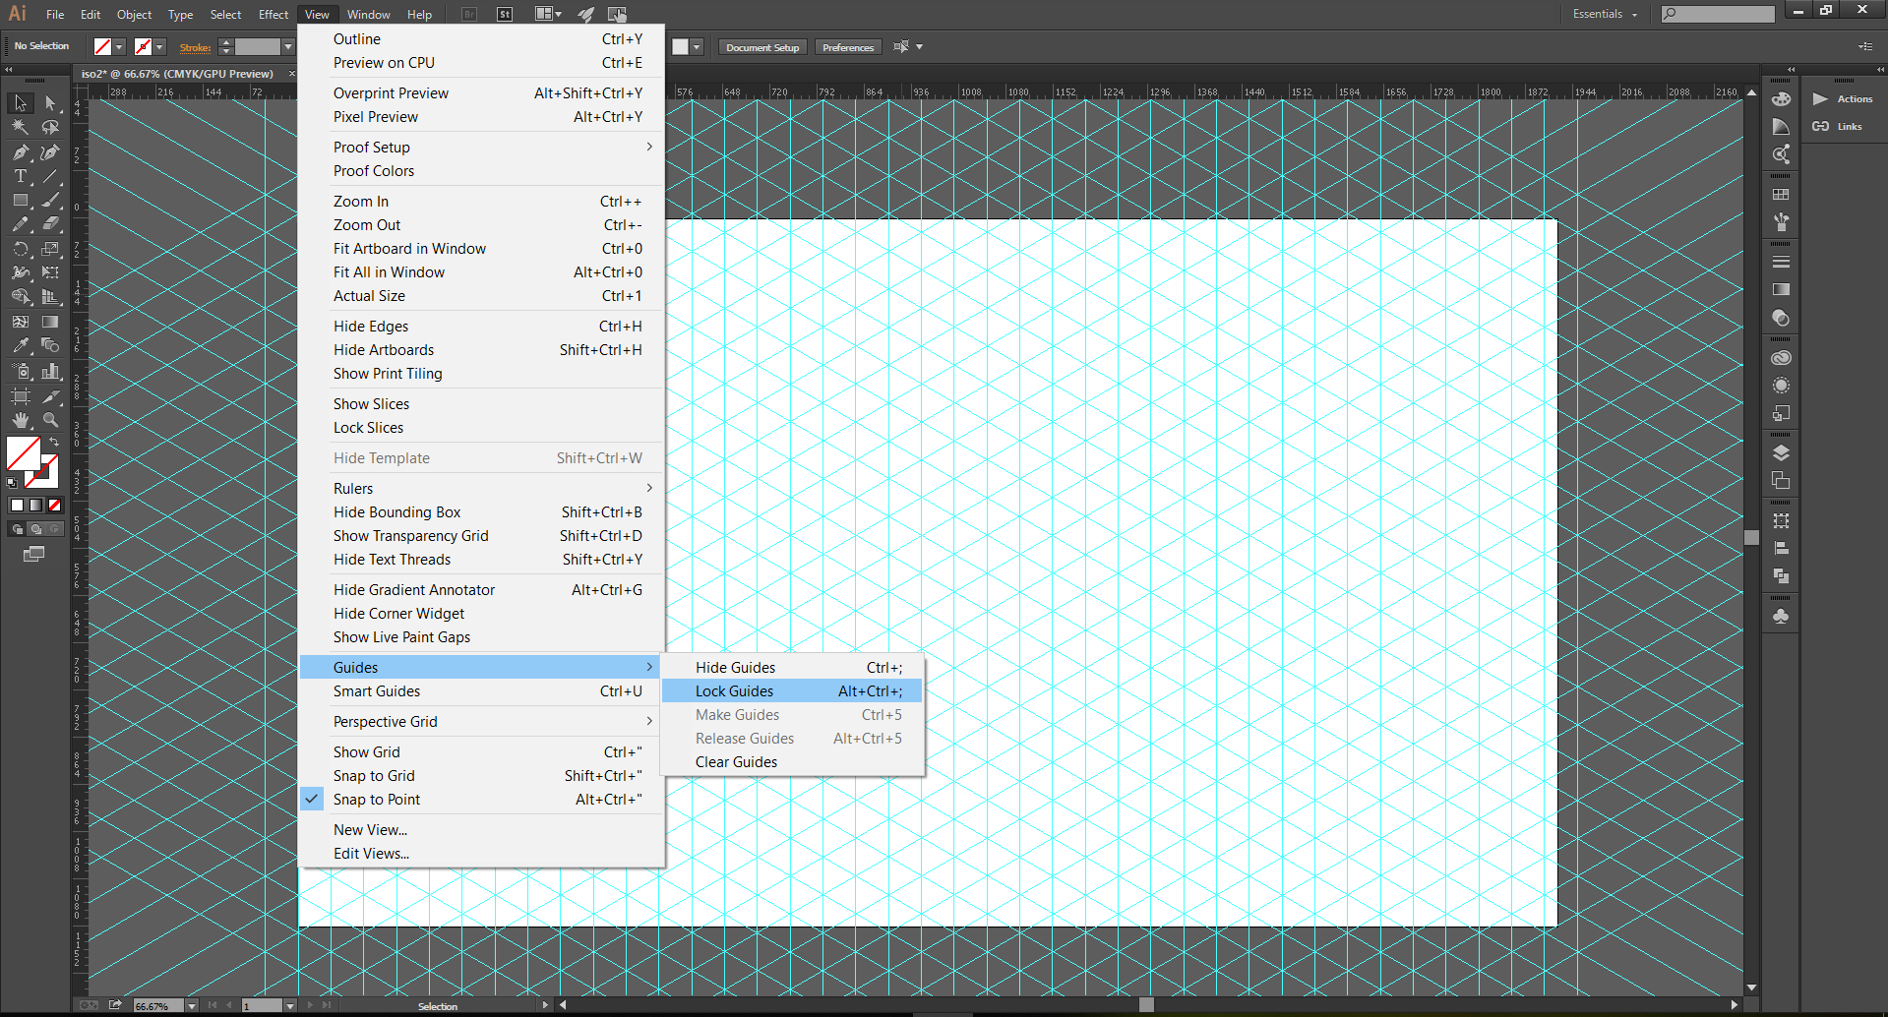This screenshot has width=1888, height=1017.
Task: Choose the Rectangle tool
Action: pyautogui.click(x=21, y=200)
